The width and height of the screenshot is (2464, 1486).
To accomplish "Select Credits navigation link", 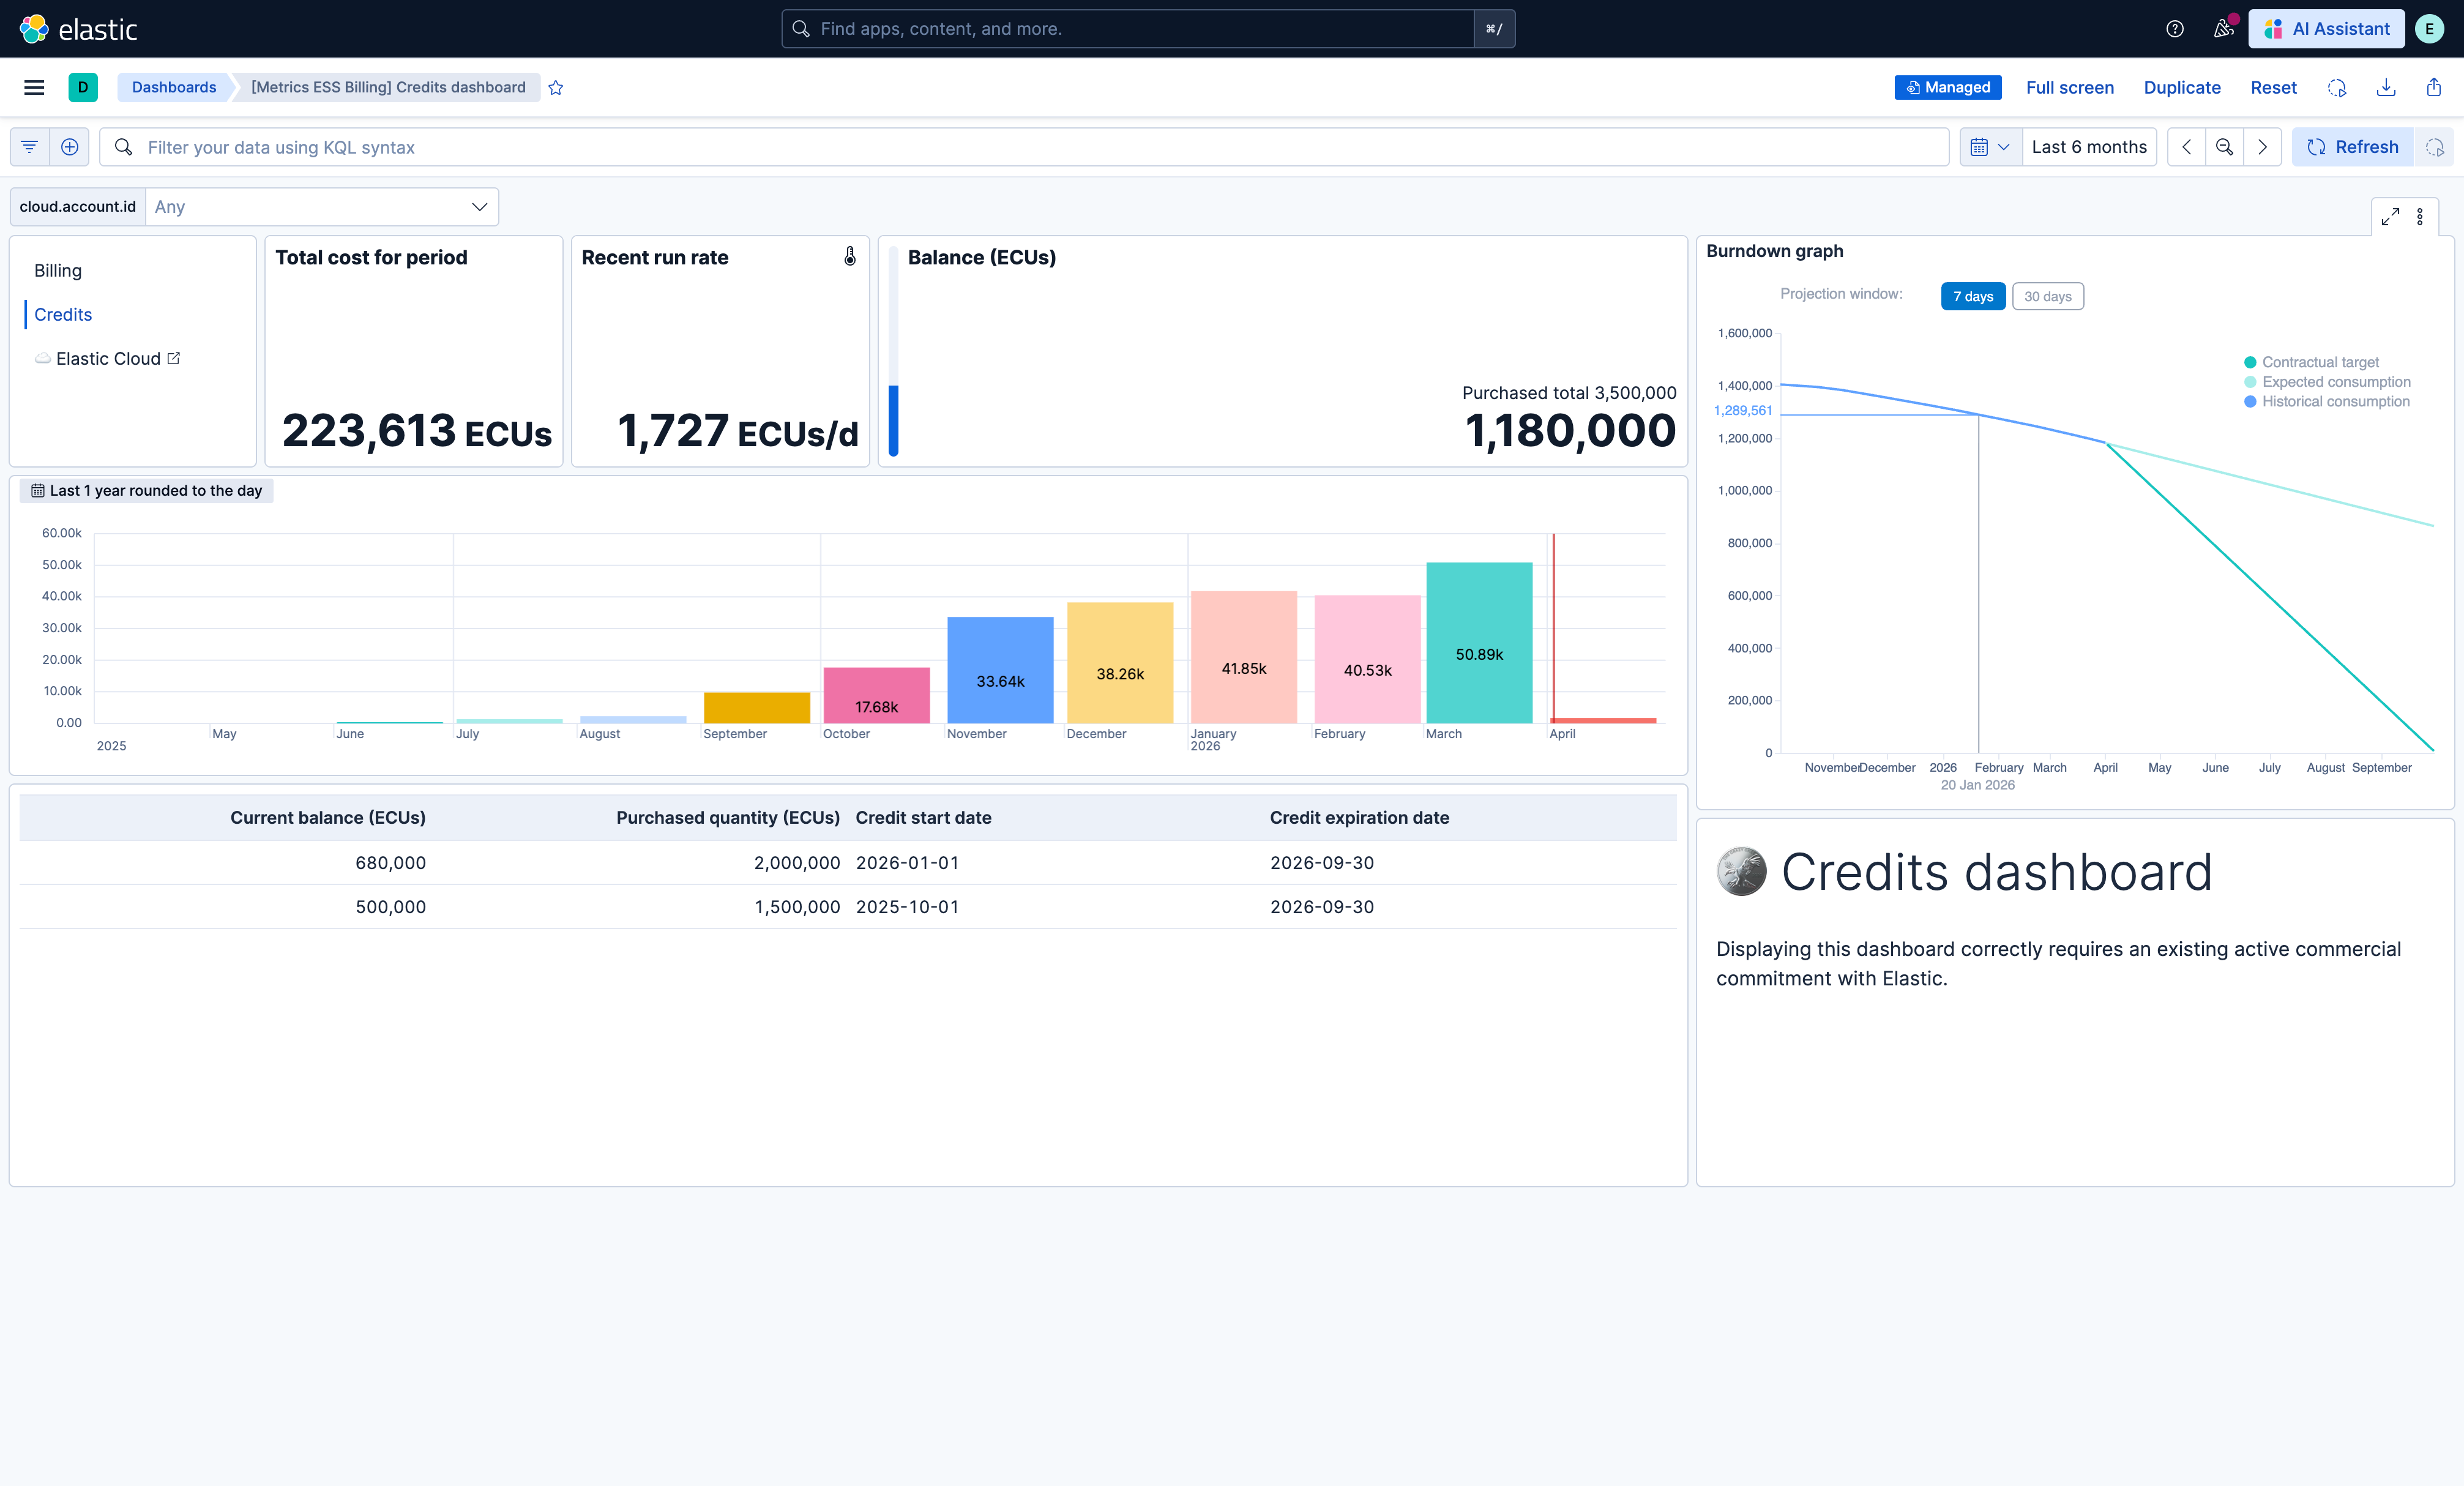I will point(63,314).
